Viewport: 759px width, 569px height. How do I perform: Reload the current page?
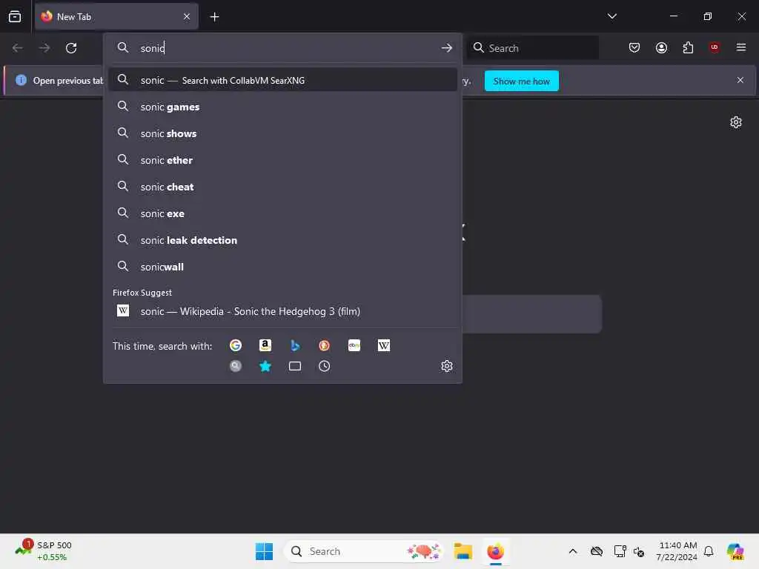coord(71,48)
